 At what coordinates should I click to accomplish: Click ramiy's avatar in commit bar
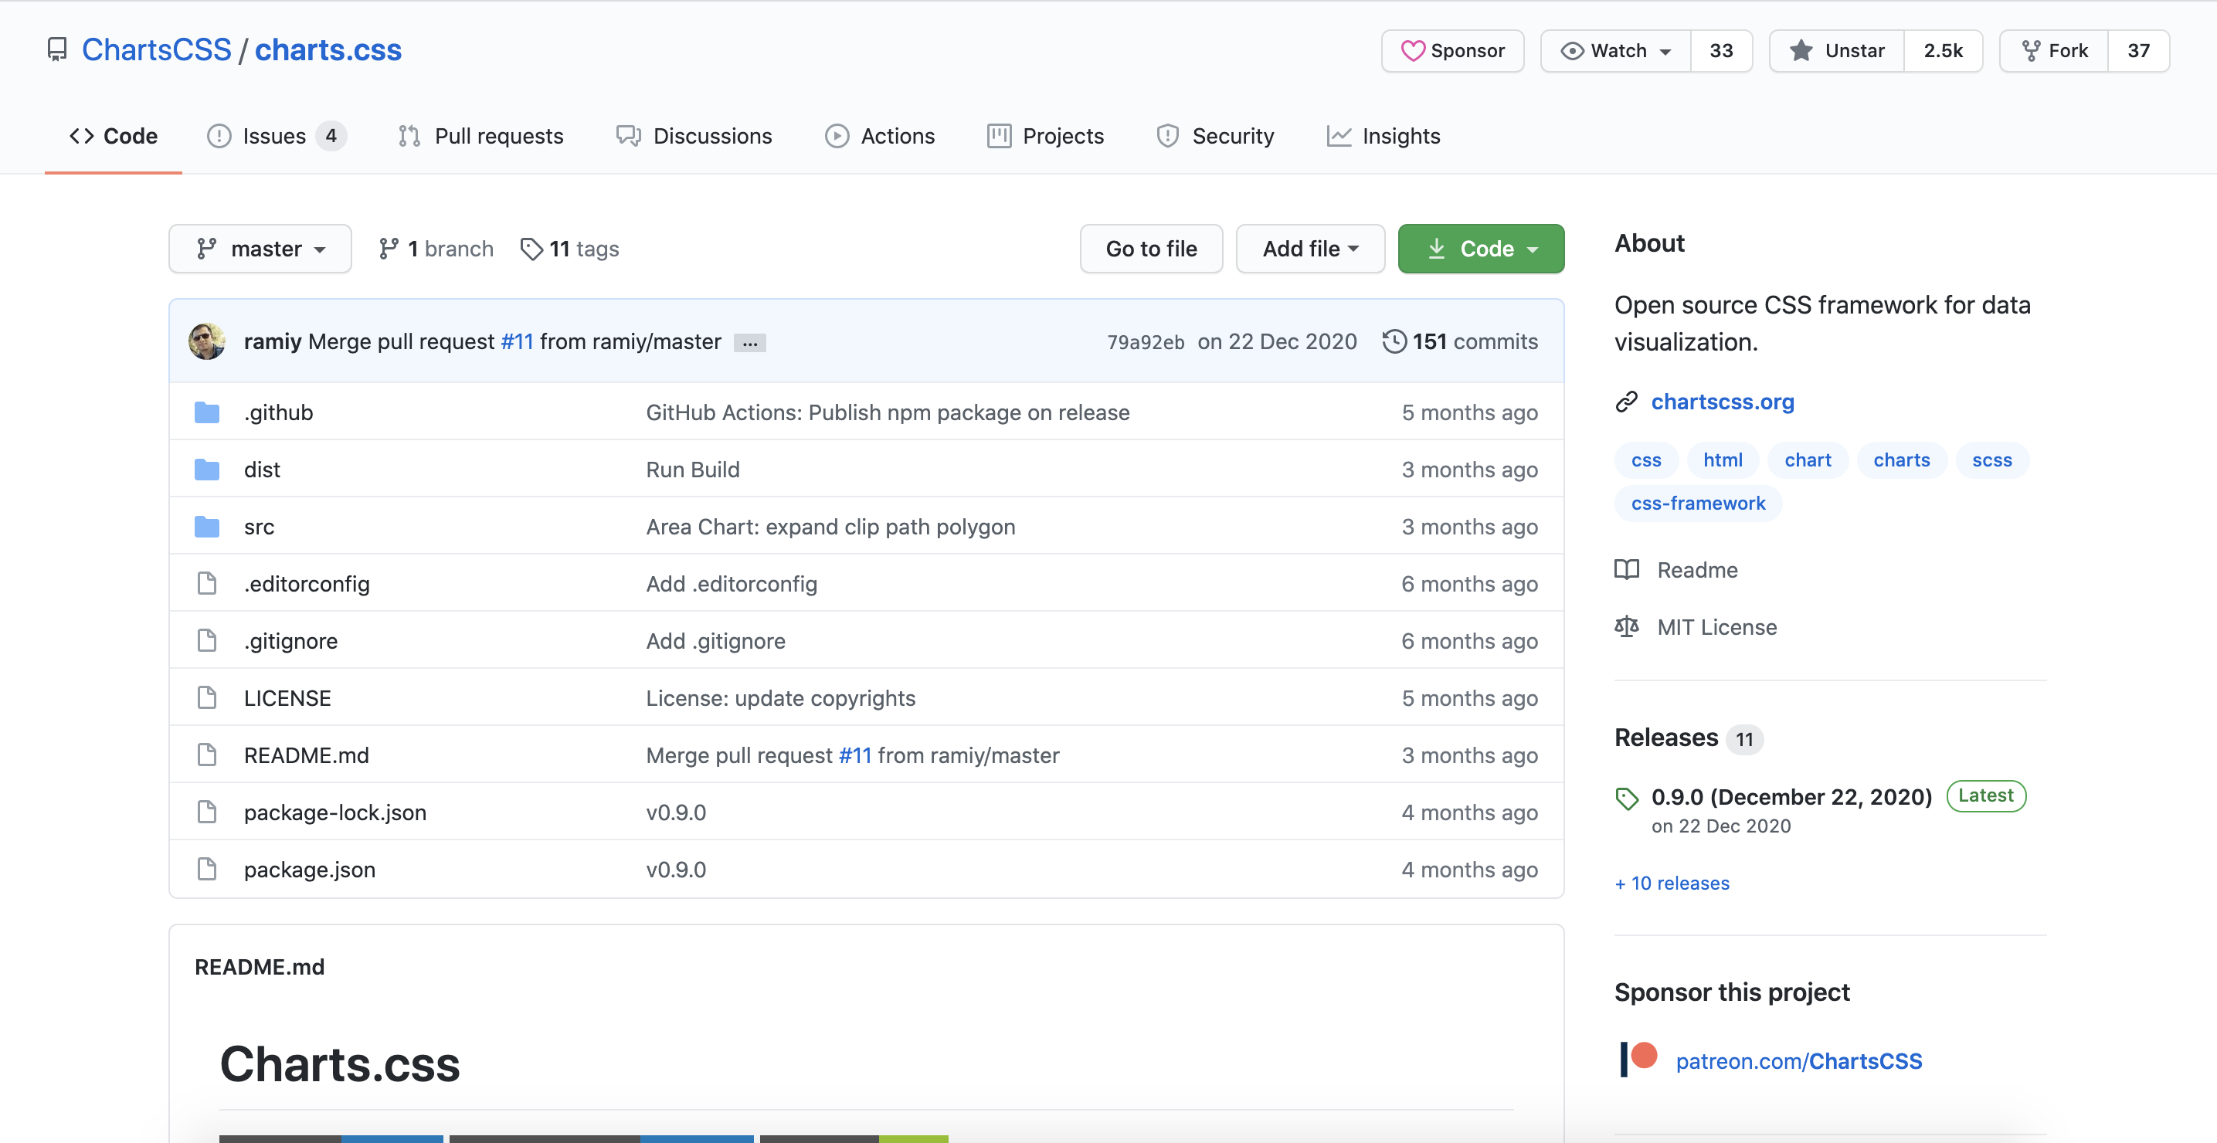tap(206, 341)
